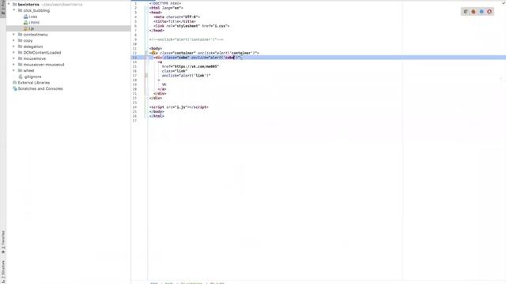Open the Favorites tool window tab

click(3, 241)
